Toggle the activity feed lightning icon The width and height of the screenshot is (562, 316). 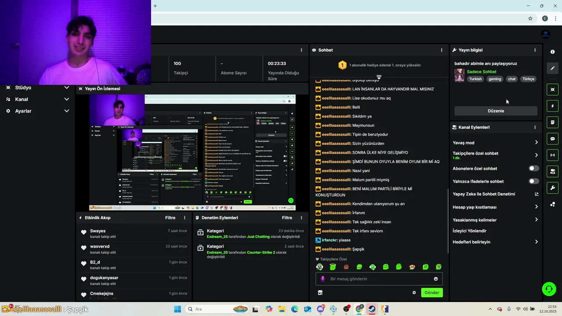[552, 106]
